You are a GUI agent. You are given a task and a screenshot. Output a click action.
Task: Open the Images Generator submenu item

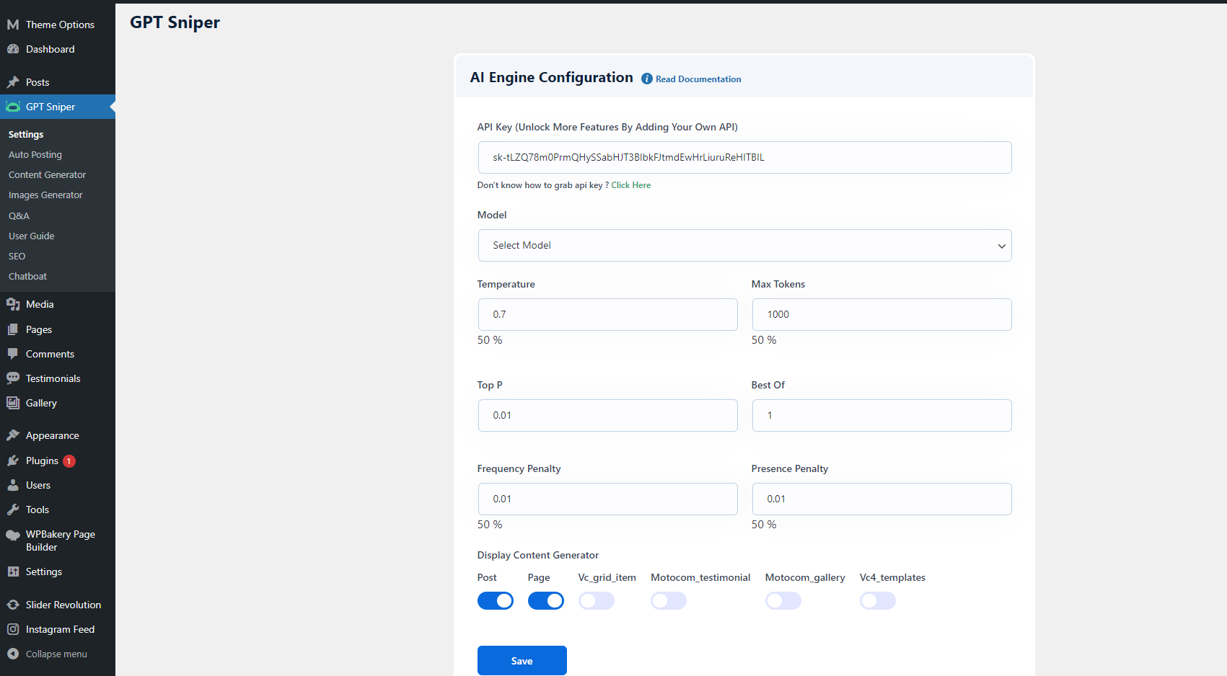[x=45, y=195]
